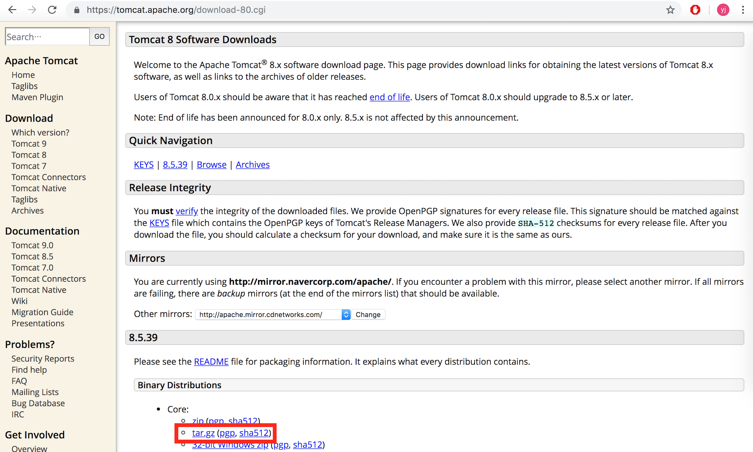Viewport: 753px width, 452px height.
Task: Click the GO search button
Action: point(99,37)
